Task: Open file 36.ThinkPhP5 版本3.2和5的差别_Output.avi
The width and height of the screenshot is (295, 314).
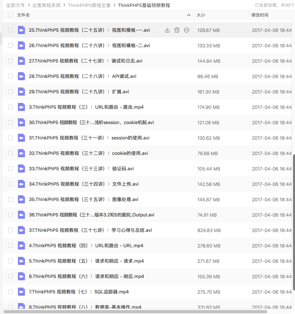Action: 91,215
